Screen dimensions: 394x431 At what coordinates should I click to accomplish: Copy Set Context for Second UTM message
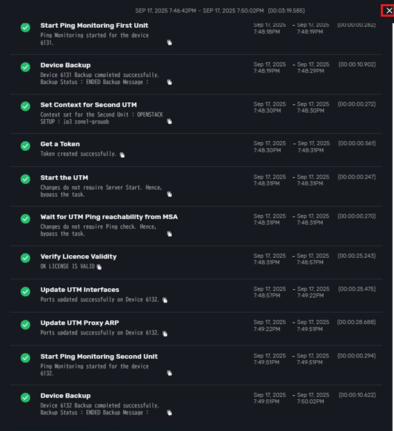(x=170, y=121)
